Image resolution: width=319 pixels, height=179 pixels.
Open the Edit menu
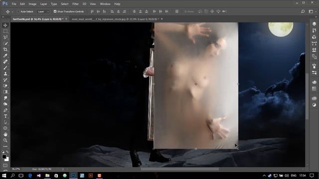(22, 4)
